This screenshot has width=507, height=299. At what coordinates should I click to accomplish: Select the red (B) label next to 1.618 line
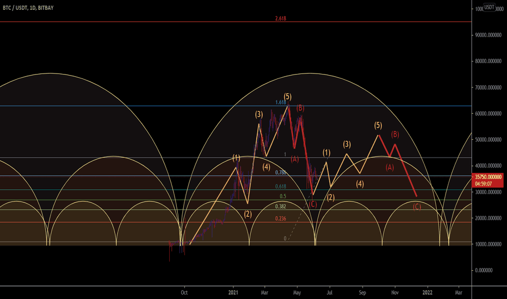pyautogui.click(x=300, y=108)
